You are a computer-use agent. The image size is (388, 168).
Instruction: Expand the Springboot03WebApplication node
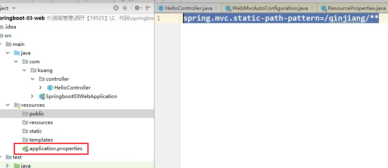tap(32, 96)
